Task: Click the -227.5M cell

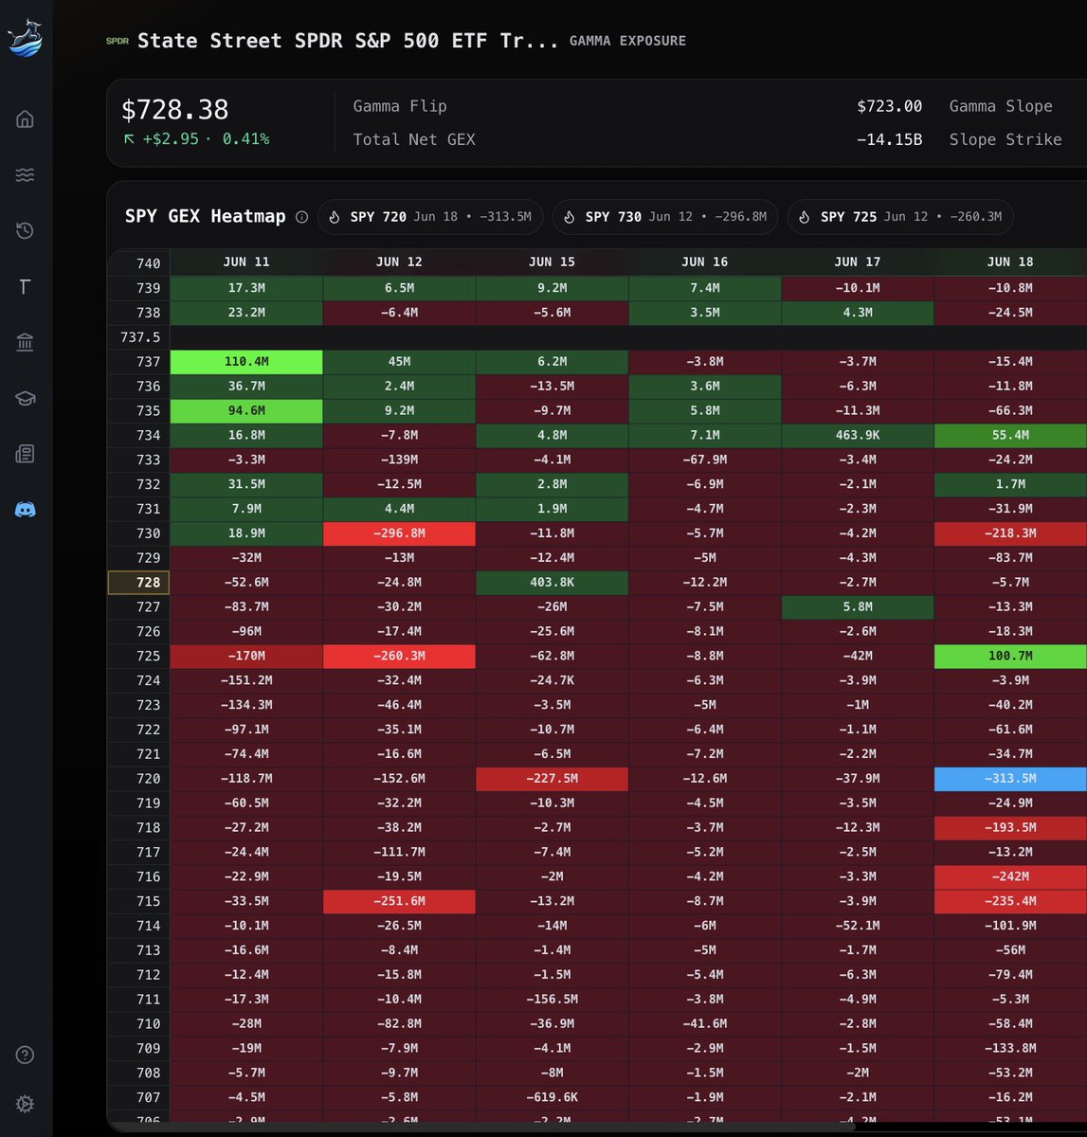Action: tap(552, 779)
